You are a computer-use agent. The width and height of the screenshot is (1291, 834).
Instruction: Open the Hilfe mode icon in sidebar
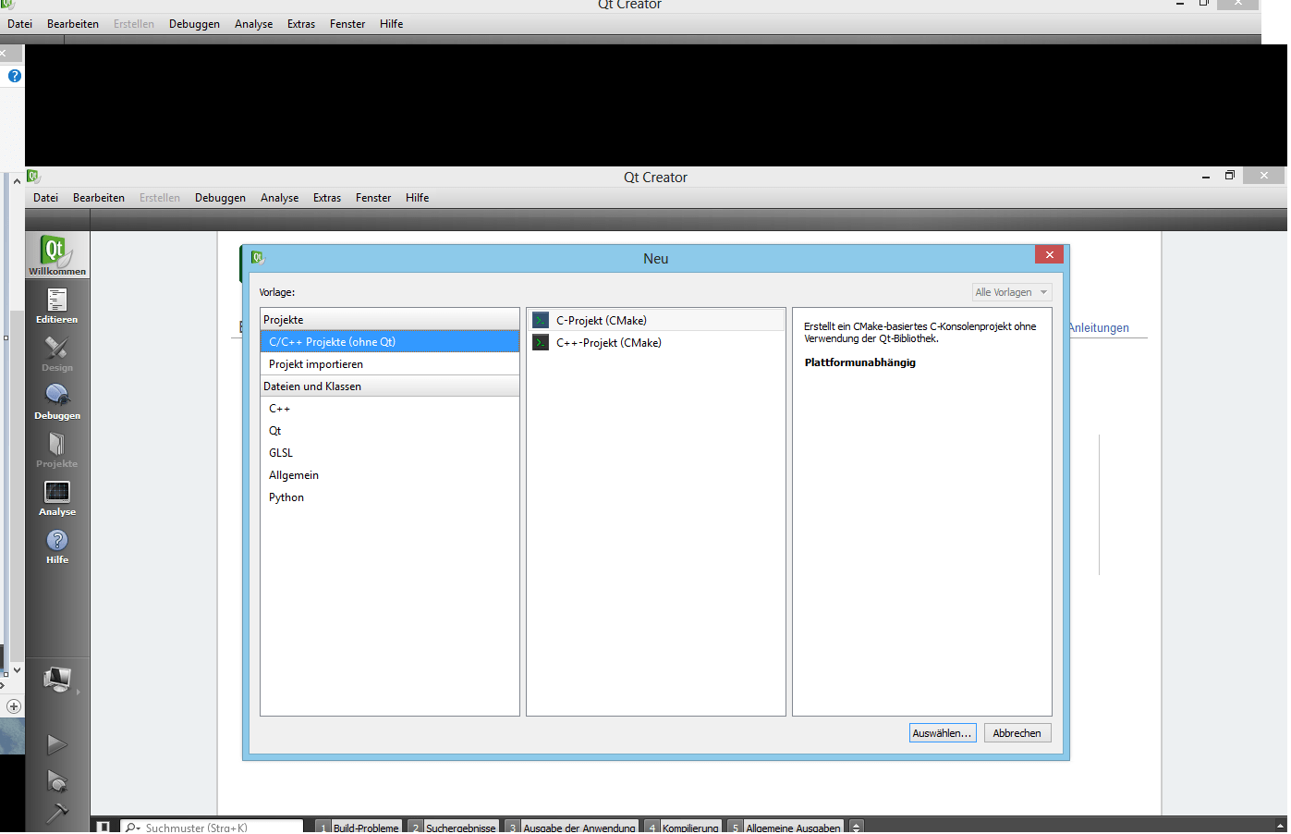(57, 546)
